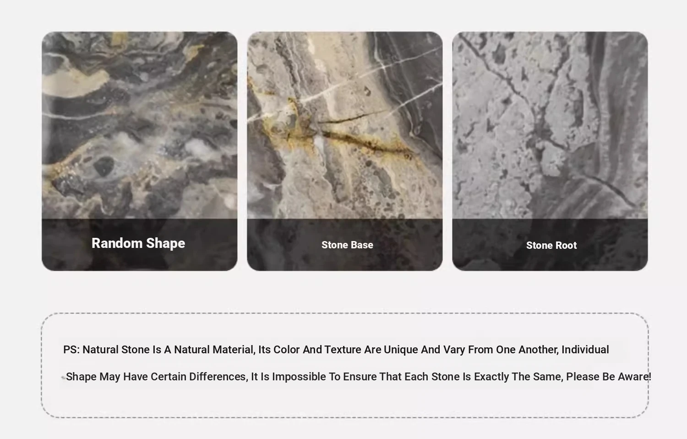Open the Random Shape stone texture image
Viewport: 687px width, 439px height.
[140, 151]
